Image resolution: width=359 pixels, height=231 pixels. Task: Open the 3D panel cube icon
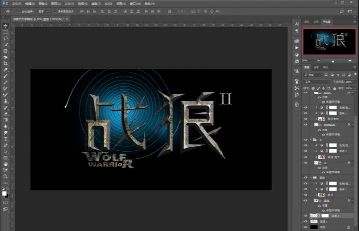[x=297, y=105]
